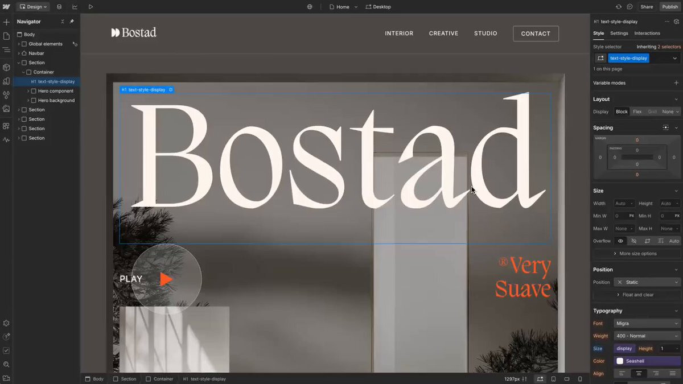Viewport: 683px width, 384px height.
Task: Click the create component cube icon in Style header
Action: (x=677, y=22)
